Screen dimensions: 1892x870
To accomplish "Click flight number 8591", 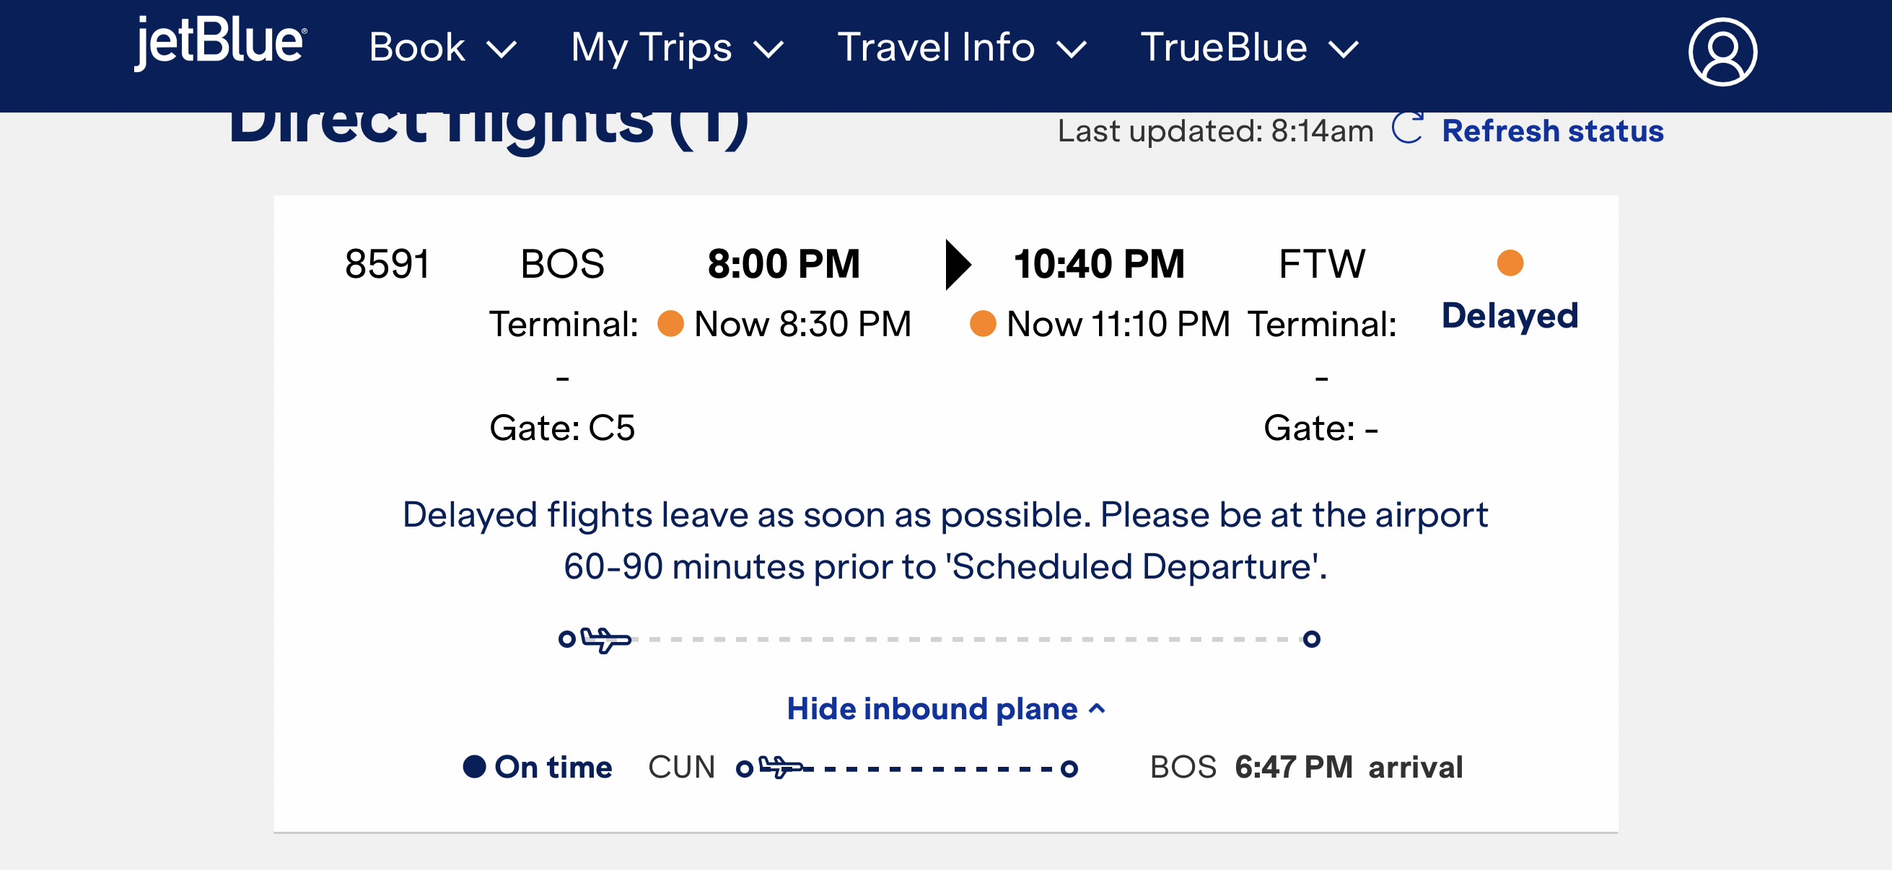I will point(387,264).
